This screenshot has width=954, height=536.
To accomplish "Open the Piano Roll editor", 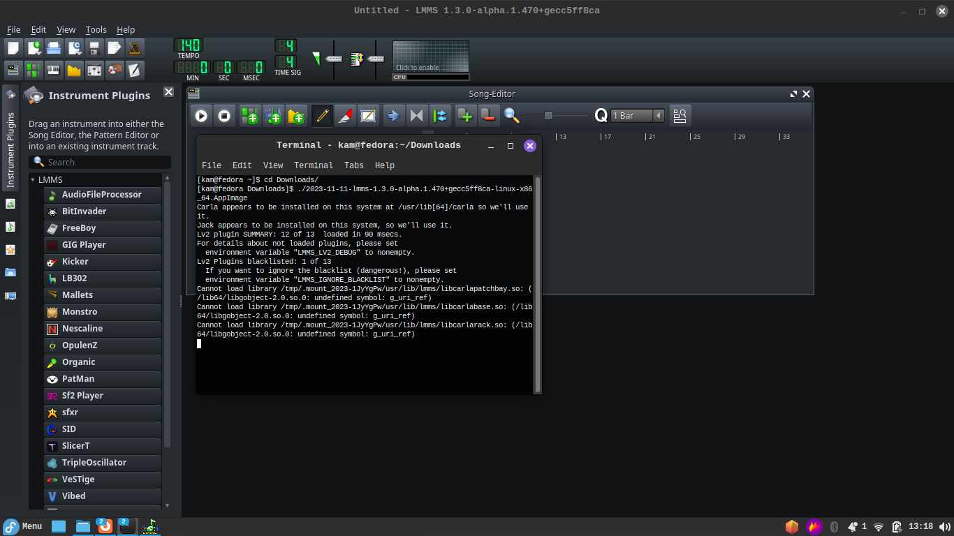I will pyautogui.click(x=53, y=70).
